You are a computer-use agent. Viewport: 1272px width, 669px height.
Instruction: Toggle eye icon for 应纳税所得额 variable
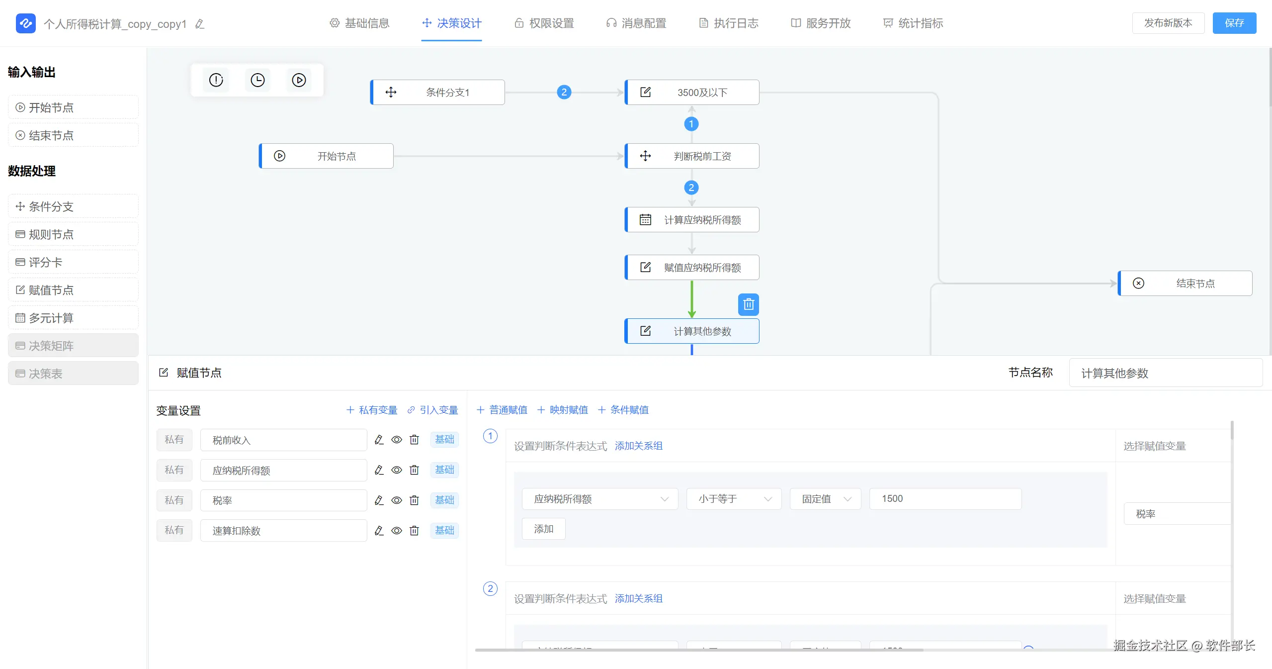coord(396,470)
